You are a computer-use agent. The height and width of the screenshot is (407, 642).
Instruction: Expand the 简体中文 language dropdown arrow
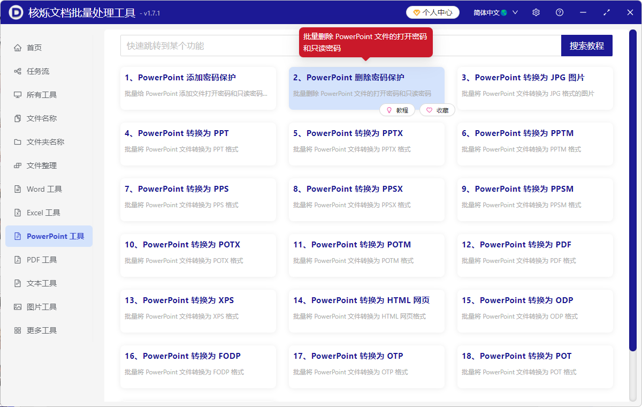coord(515,12)
